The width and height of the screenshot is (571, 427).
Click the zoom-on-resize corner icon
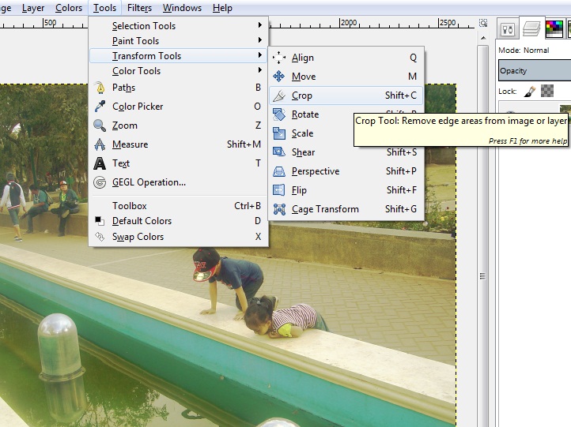coord(483,23)
